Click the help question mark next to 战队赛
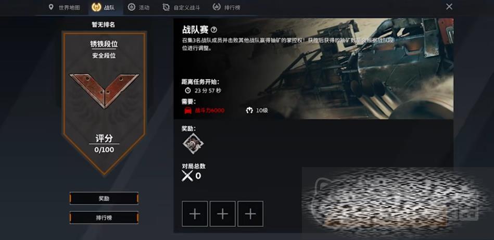 [214, 30]
